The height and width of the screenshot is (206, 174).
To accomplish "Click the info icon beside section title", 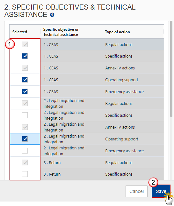I will [x=52, y=15].
